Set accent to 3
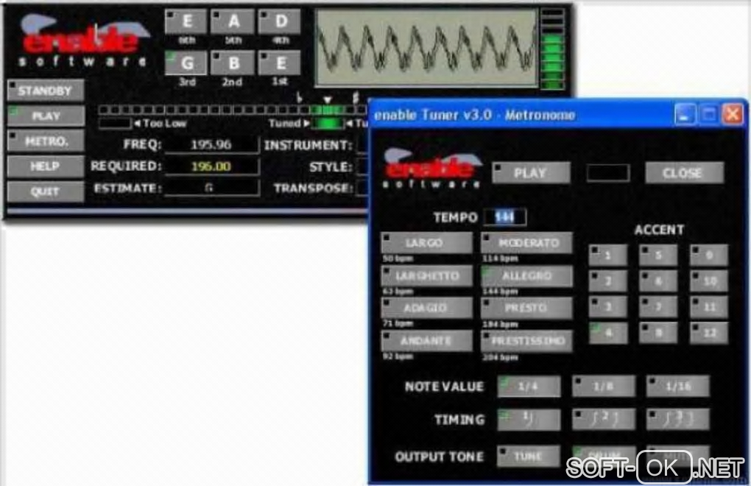The height and width of the screenshot is (486, 751). coord(607,307)
